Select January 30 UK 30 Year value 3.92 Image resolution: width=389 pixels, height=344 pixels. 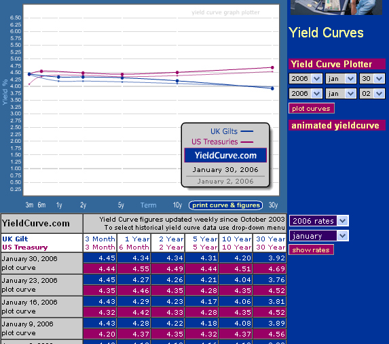coord(270,258)
